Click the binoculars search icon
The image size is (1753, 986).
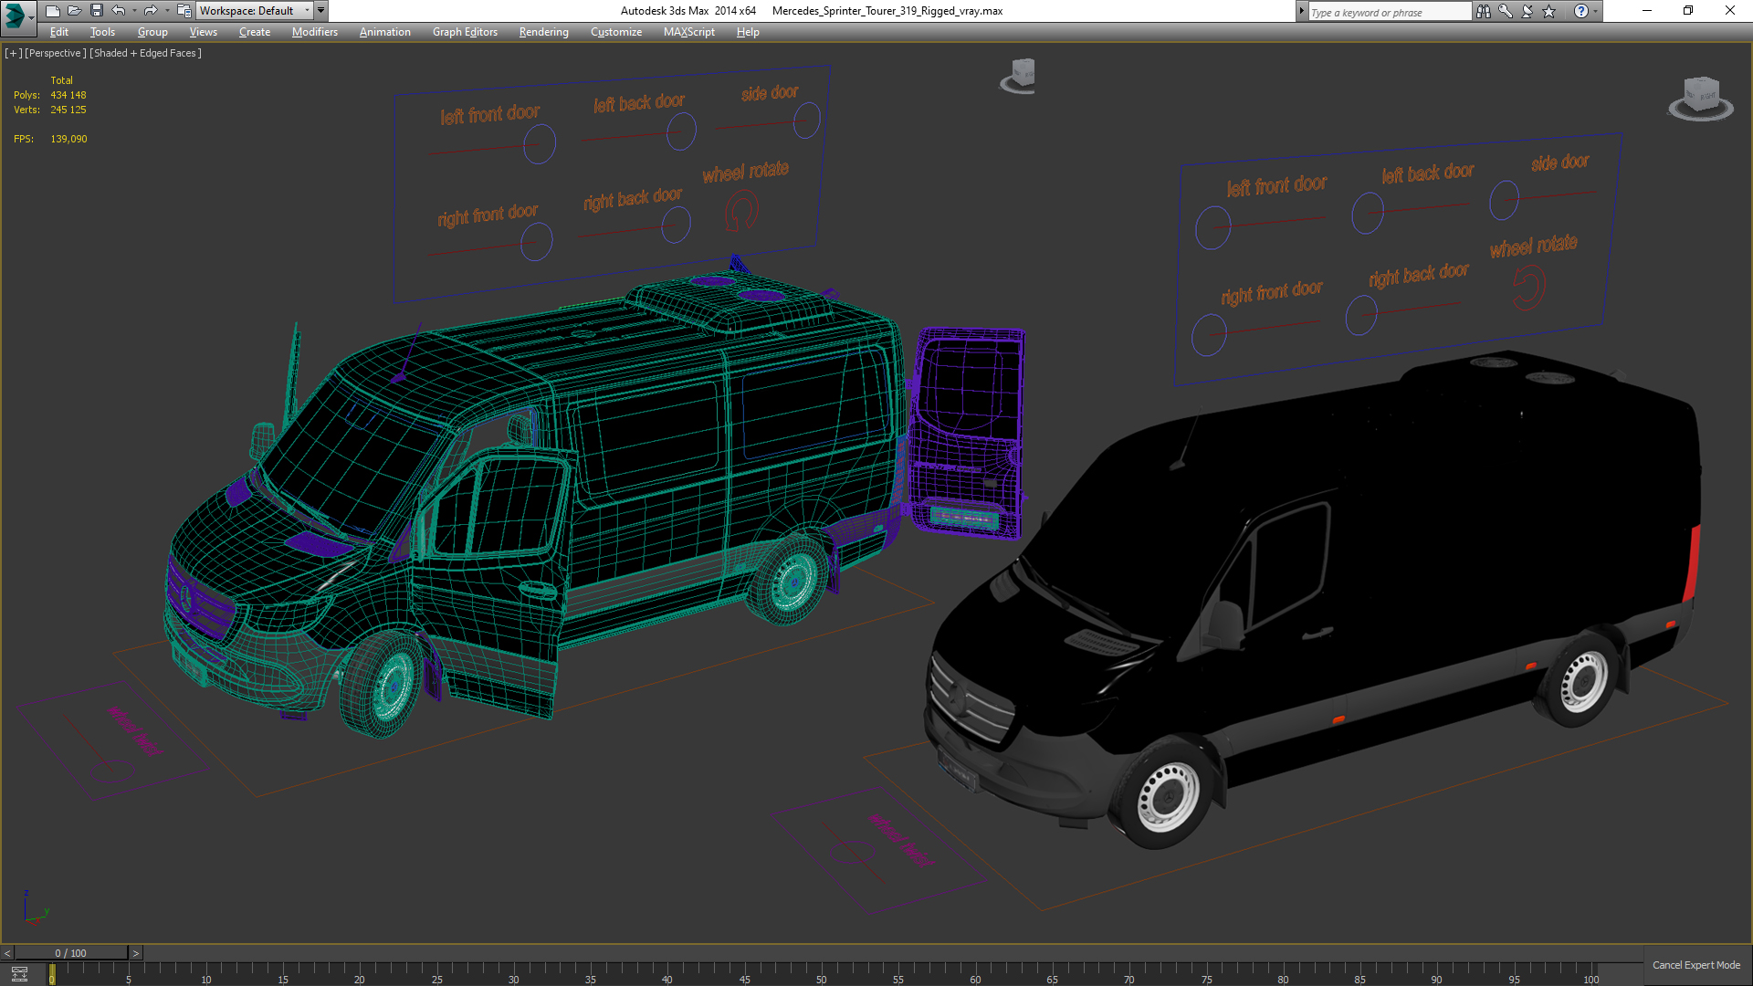point(1484,11)
